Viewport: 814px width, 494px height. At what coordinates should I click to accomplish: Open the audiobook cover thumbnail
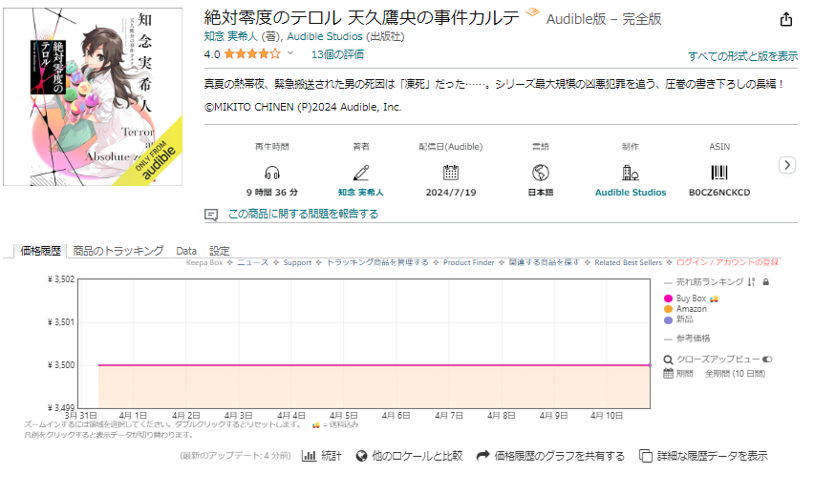pos(93,96)
